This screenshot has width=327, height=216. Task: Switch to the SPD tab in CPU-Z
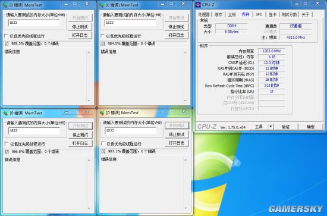point(259,14)
